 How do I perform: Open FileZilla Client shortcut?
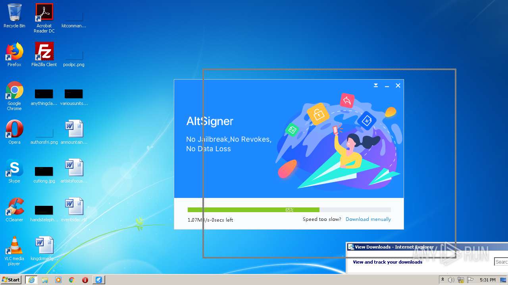coord(44,55)
